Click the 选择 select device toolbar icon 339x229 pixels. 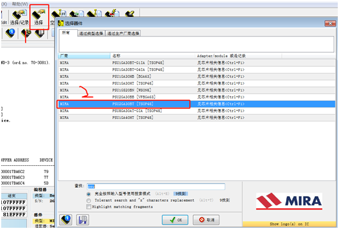(39, 17)
